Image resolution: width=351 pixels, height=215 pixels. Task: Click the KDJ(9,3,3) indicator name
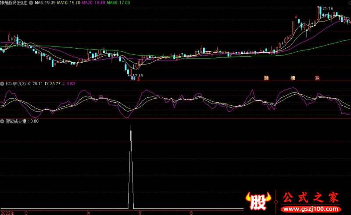(16, 84)
